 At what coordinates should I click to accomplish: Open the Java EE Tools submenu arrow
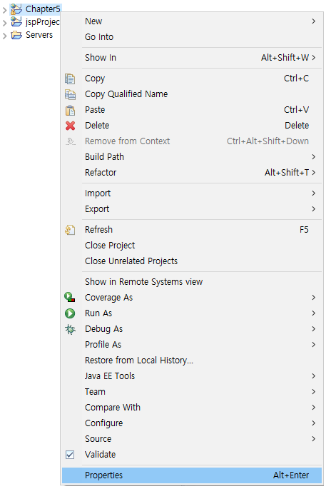[314, 376]
